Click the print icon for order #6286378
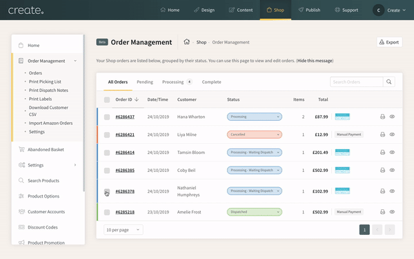This screenshot has width=414, height=259. point(382,191)
